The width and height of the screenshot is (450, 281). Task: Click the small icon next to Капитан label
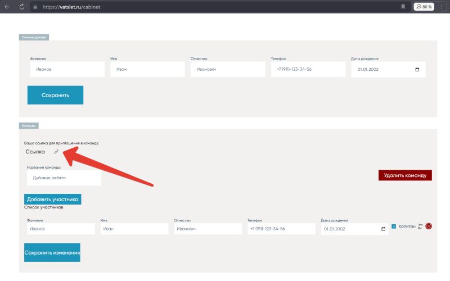pos(420,226)
